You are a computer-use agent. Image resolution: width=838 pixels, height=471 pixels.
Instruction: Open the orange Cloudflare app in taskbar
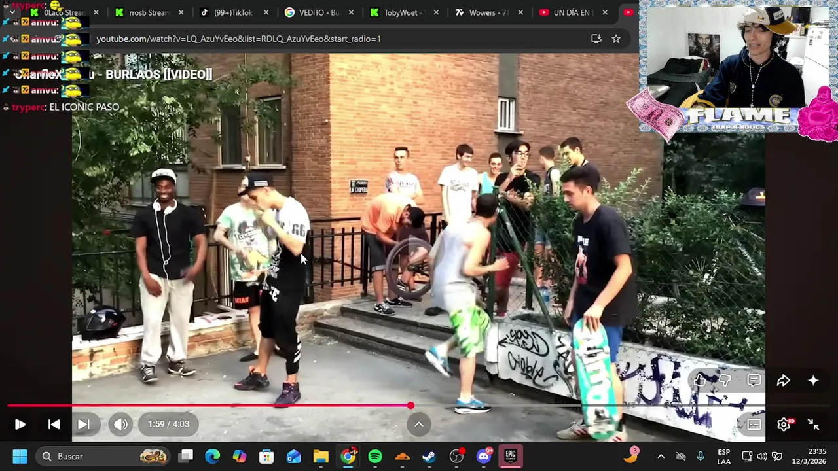click(402, 456)
